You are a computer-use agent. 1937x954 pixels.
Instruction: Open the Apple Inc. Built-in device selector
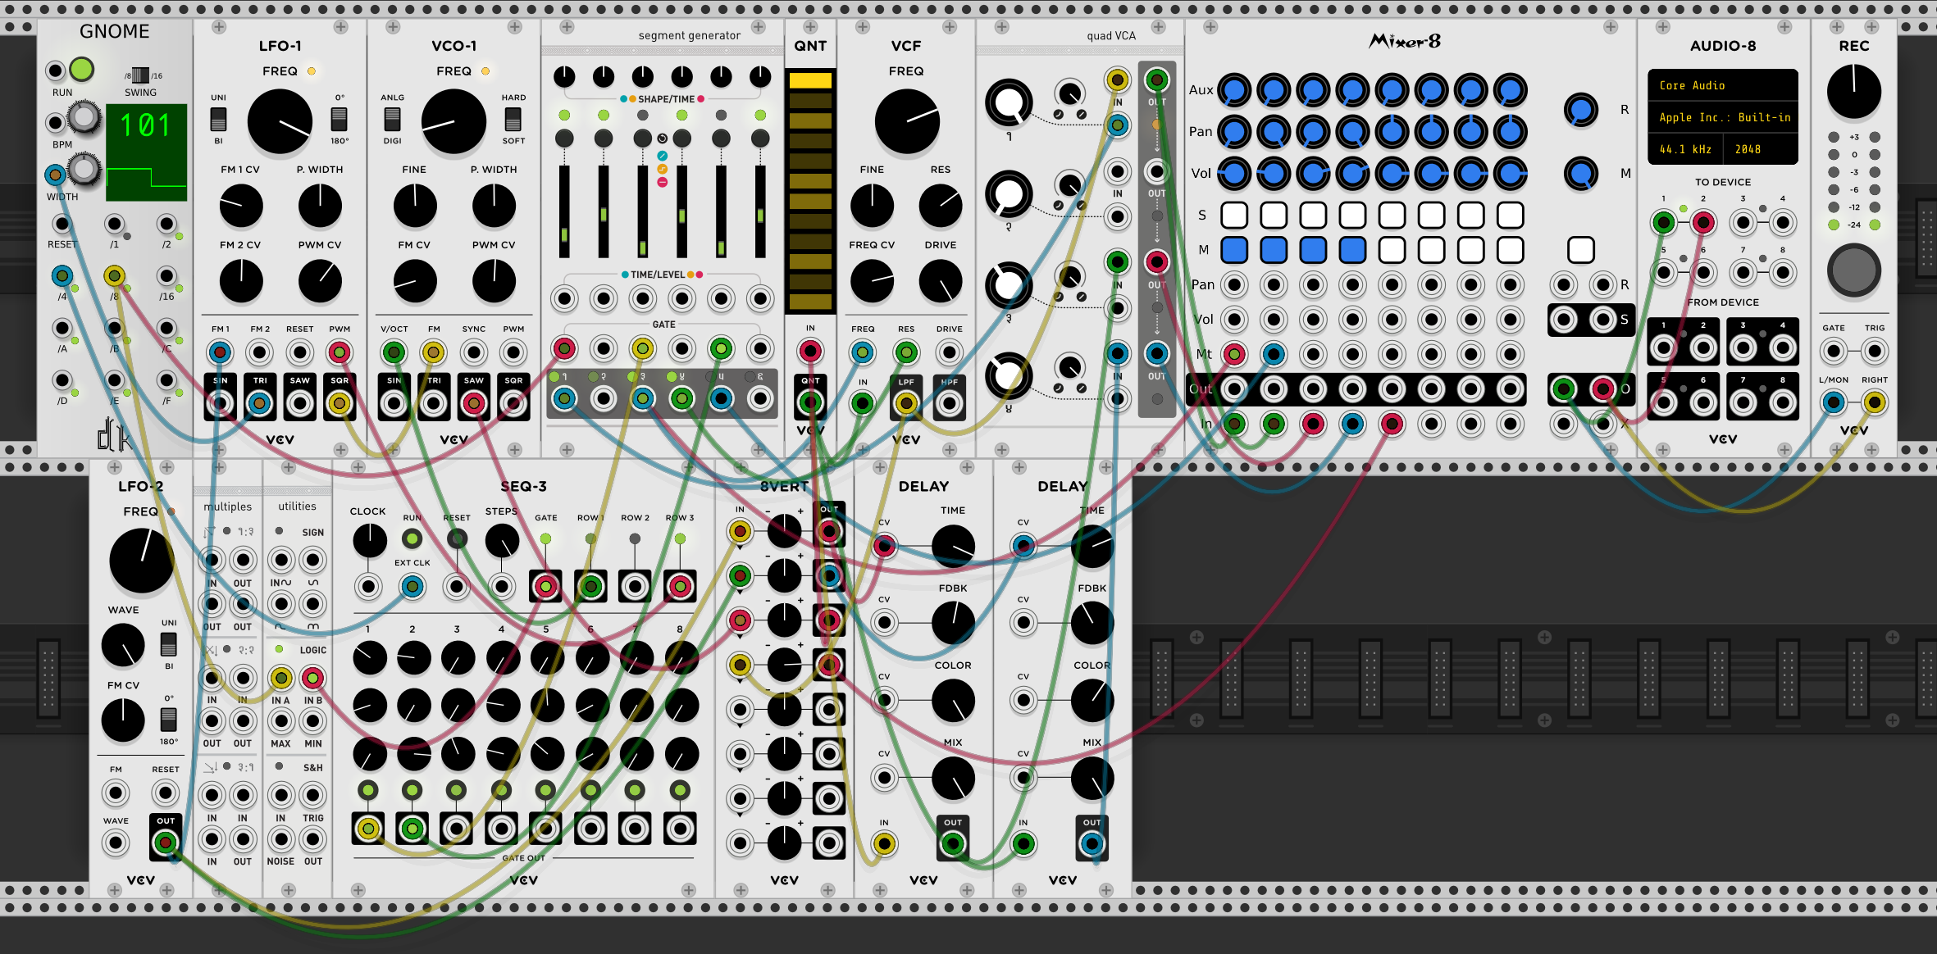tap(1723, 117)
